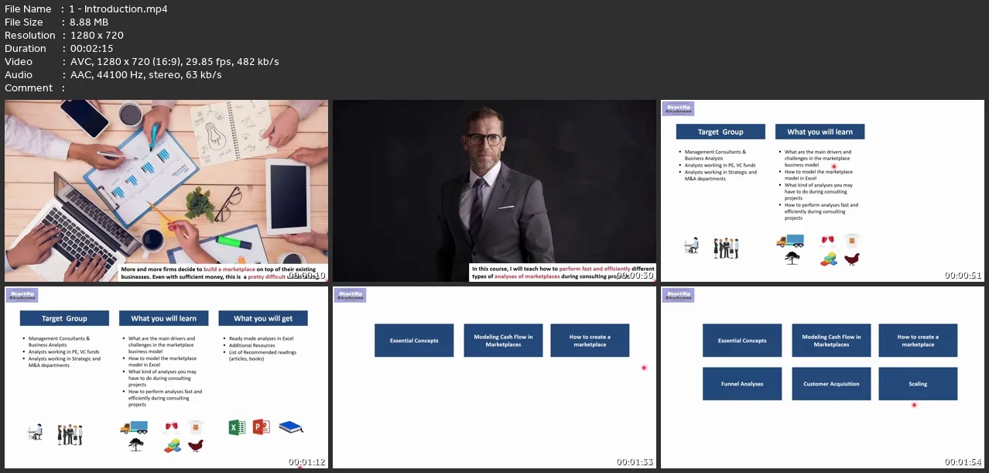Viewport: 989px width, 473px height.
Task: Select the group of people icon in 00:01:12 slide
Action: (x=70, y=434)
